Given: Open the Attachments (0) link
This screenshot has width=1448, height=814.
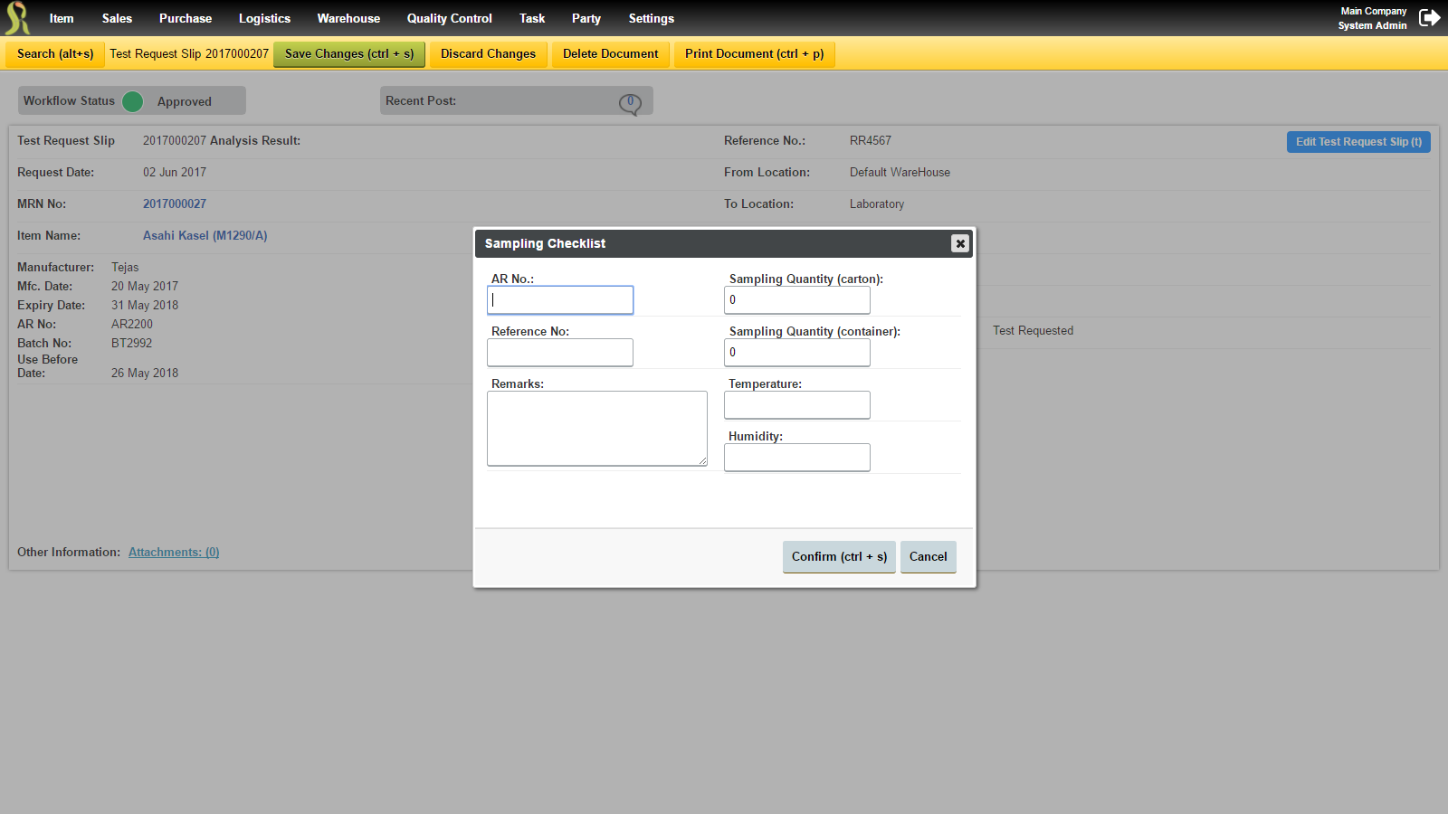Looking at the screenshot, I should click(174, 552).
